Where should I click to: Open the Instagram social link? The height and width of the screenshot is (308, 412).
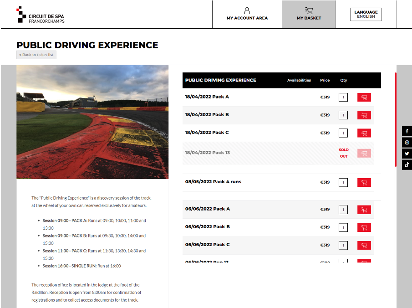[x=407, y=143]
